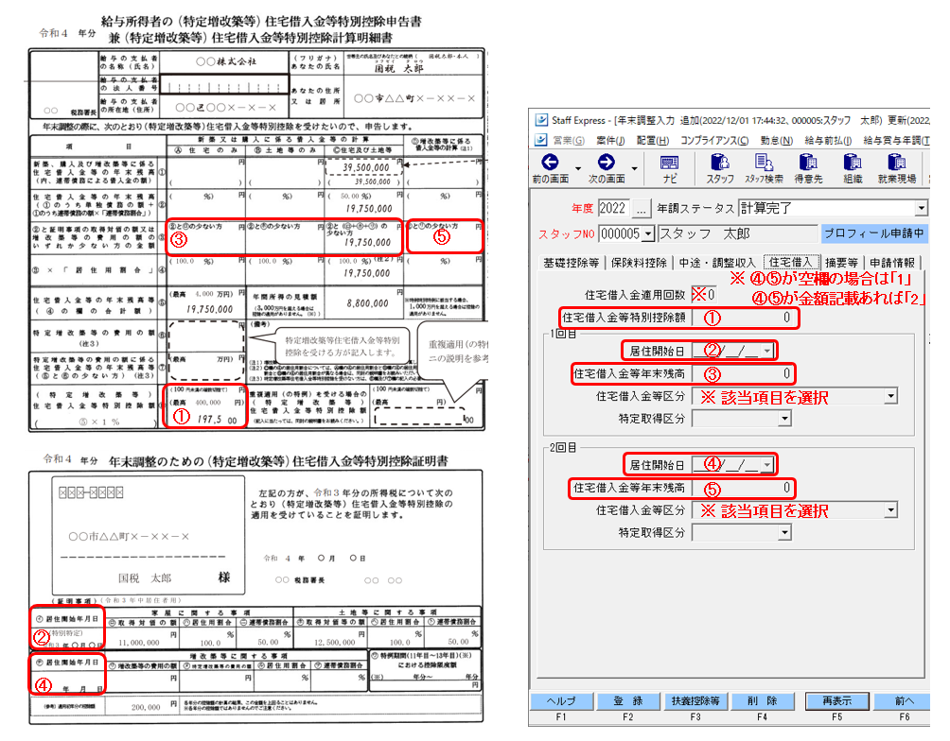The image size is (950, 741).
Task: Click the 前へ F6 button
Action: [904, 701]
